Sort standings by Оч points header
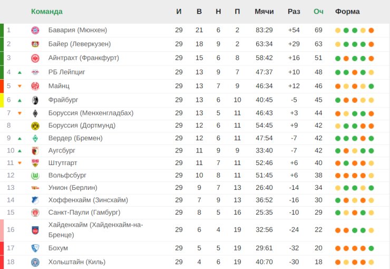 (318, 12)
